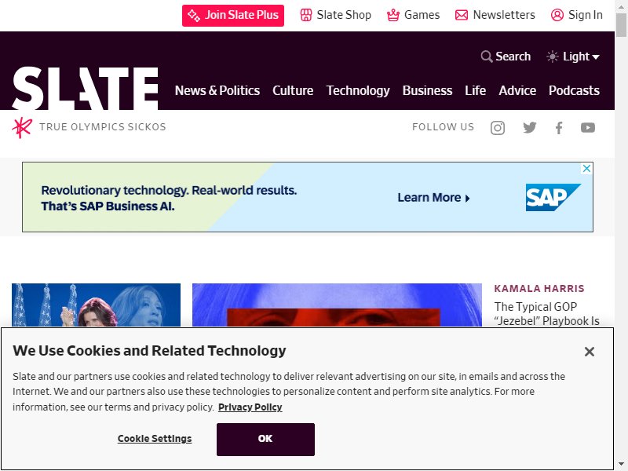Open Cookie Settings
The width and height of the screenshot is (628, 471).
pos(155,439)
